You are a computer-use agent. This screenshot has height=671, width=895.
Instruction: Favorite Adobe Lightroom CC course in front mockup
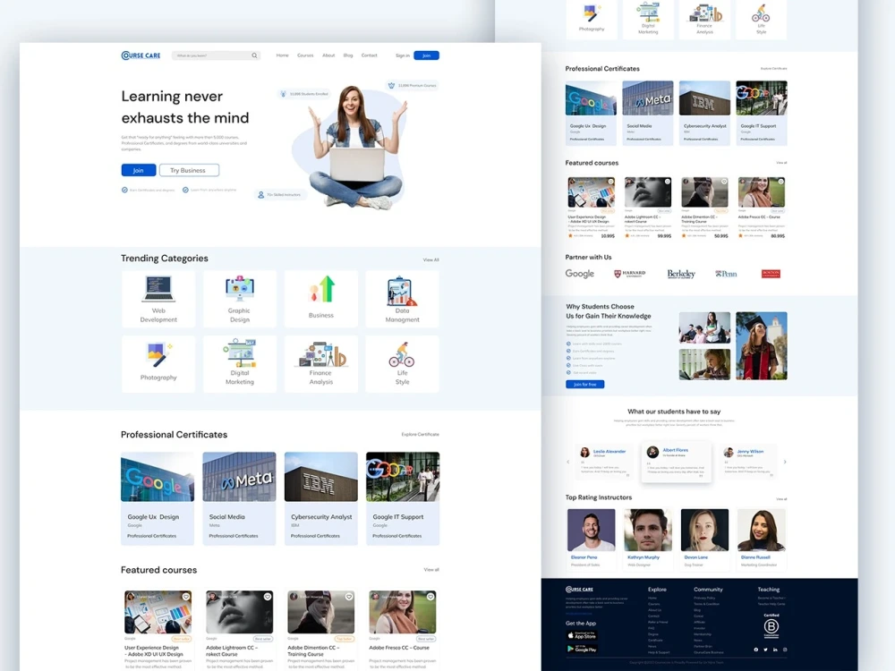point(268,597)
